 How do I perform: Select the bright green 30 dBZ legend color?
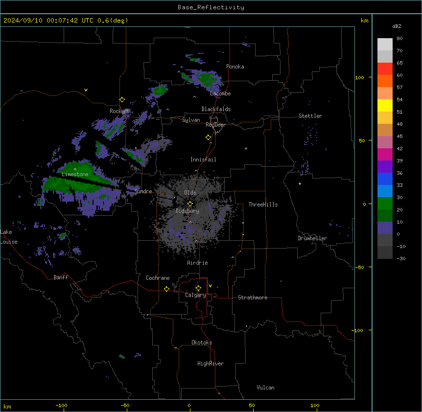(x=385, y=204)
